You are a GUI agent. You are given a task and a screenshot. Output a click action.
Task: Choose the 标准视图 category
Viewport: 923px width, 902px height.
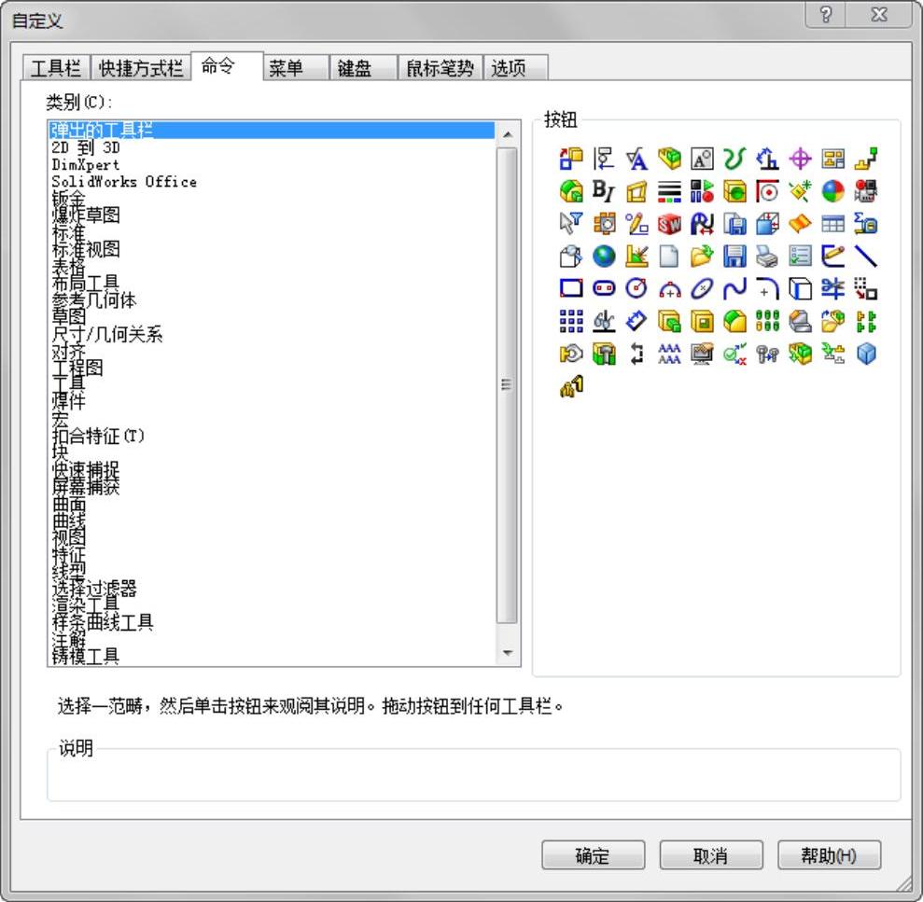point(272,249)
